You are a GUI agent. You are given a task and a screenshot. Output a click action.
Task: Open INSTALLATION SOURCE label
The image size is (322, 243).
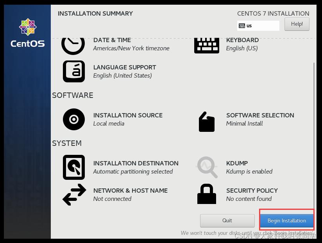click(128, 115)
